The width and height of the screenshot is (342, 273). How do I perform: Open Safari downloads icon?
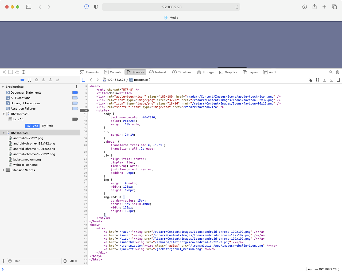[x=305, y=7]
